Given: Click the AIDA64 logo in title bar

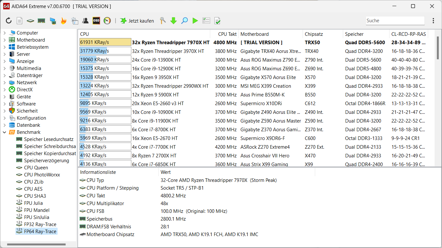Looking at the screenshot, I should (6, 6).
